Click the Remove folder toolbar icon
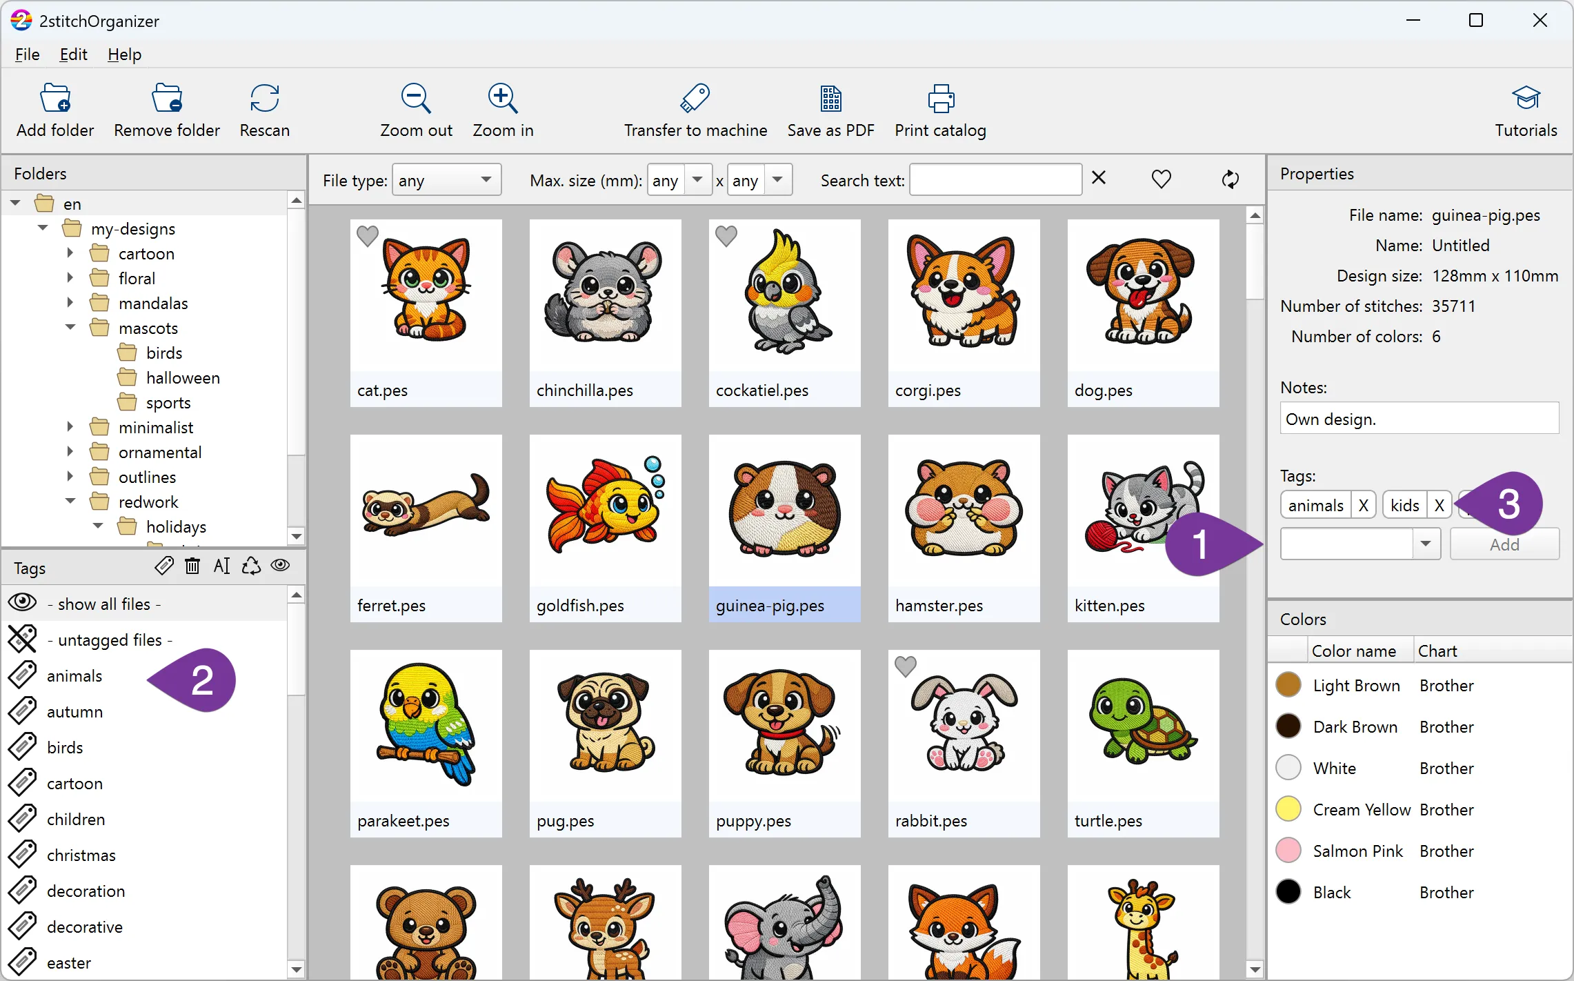Viewport: 1574px width, 981px height. pyautogui.click(x=167, y=99)
